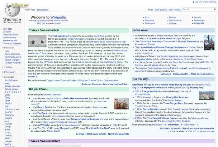Collapse the Languages sidebar section
This screenshot has height=147, width=218.
click(3, 77)
